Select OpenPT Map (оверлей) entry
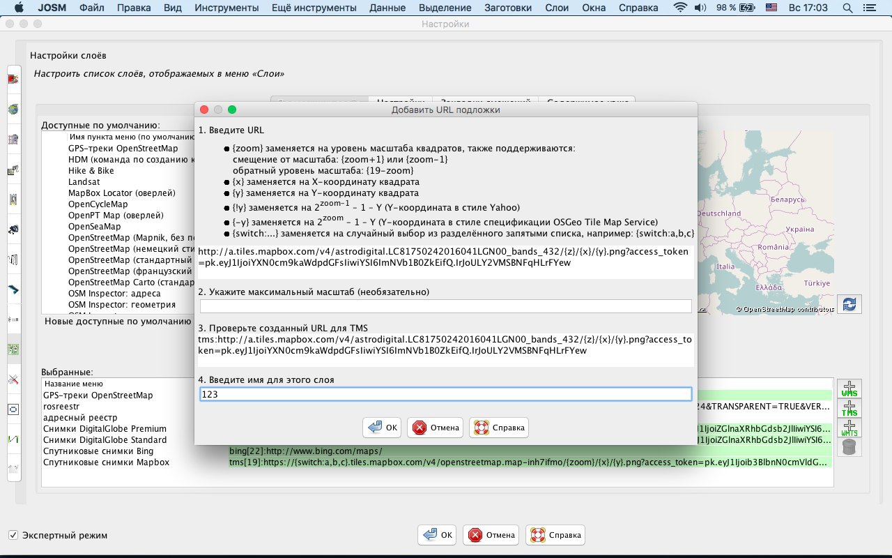892x558 pixels. click(116, 215)
